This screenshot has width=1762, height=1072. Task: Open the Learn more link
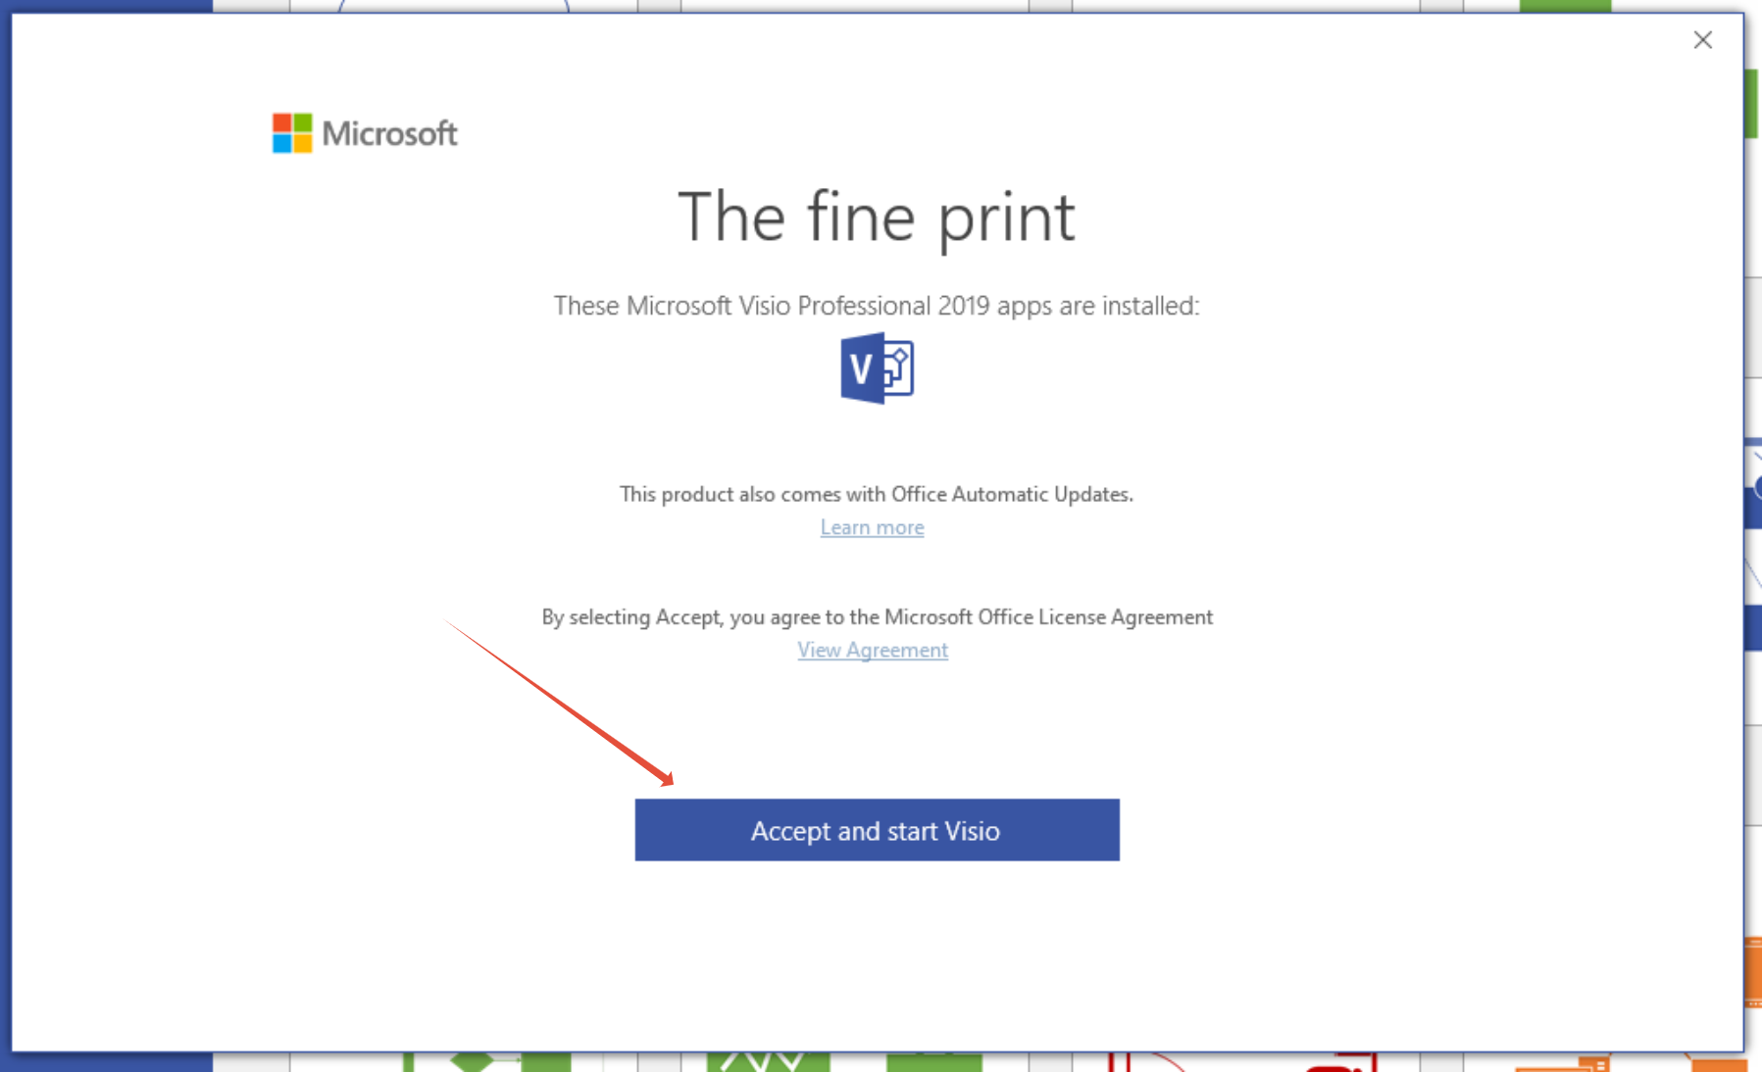pos(872,527)
